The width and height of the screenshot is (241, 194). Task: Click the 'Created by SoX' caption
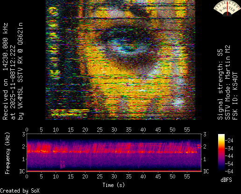(20, 191)
